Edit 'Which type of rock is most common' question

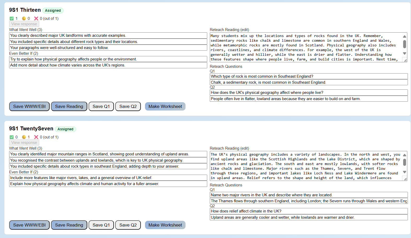point(309,76)
